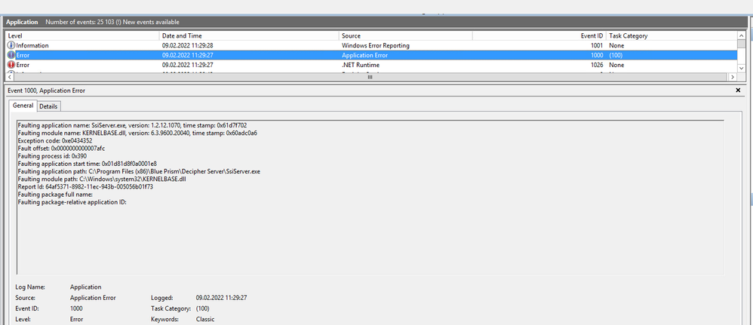Click the horizontal scrollbar left arrow
The image size is (753, 325).
[10, 77]
